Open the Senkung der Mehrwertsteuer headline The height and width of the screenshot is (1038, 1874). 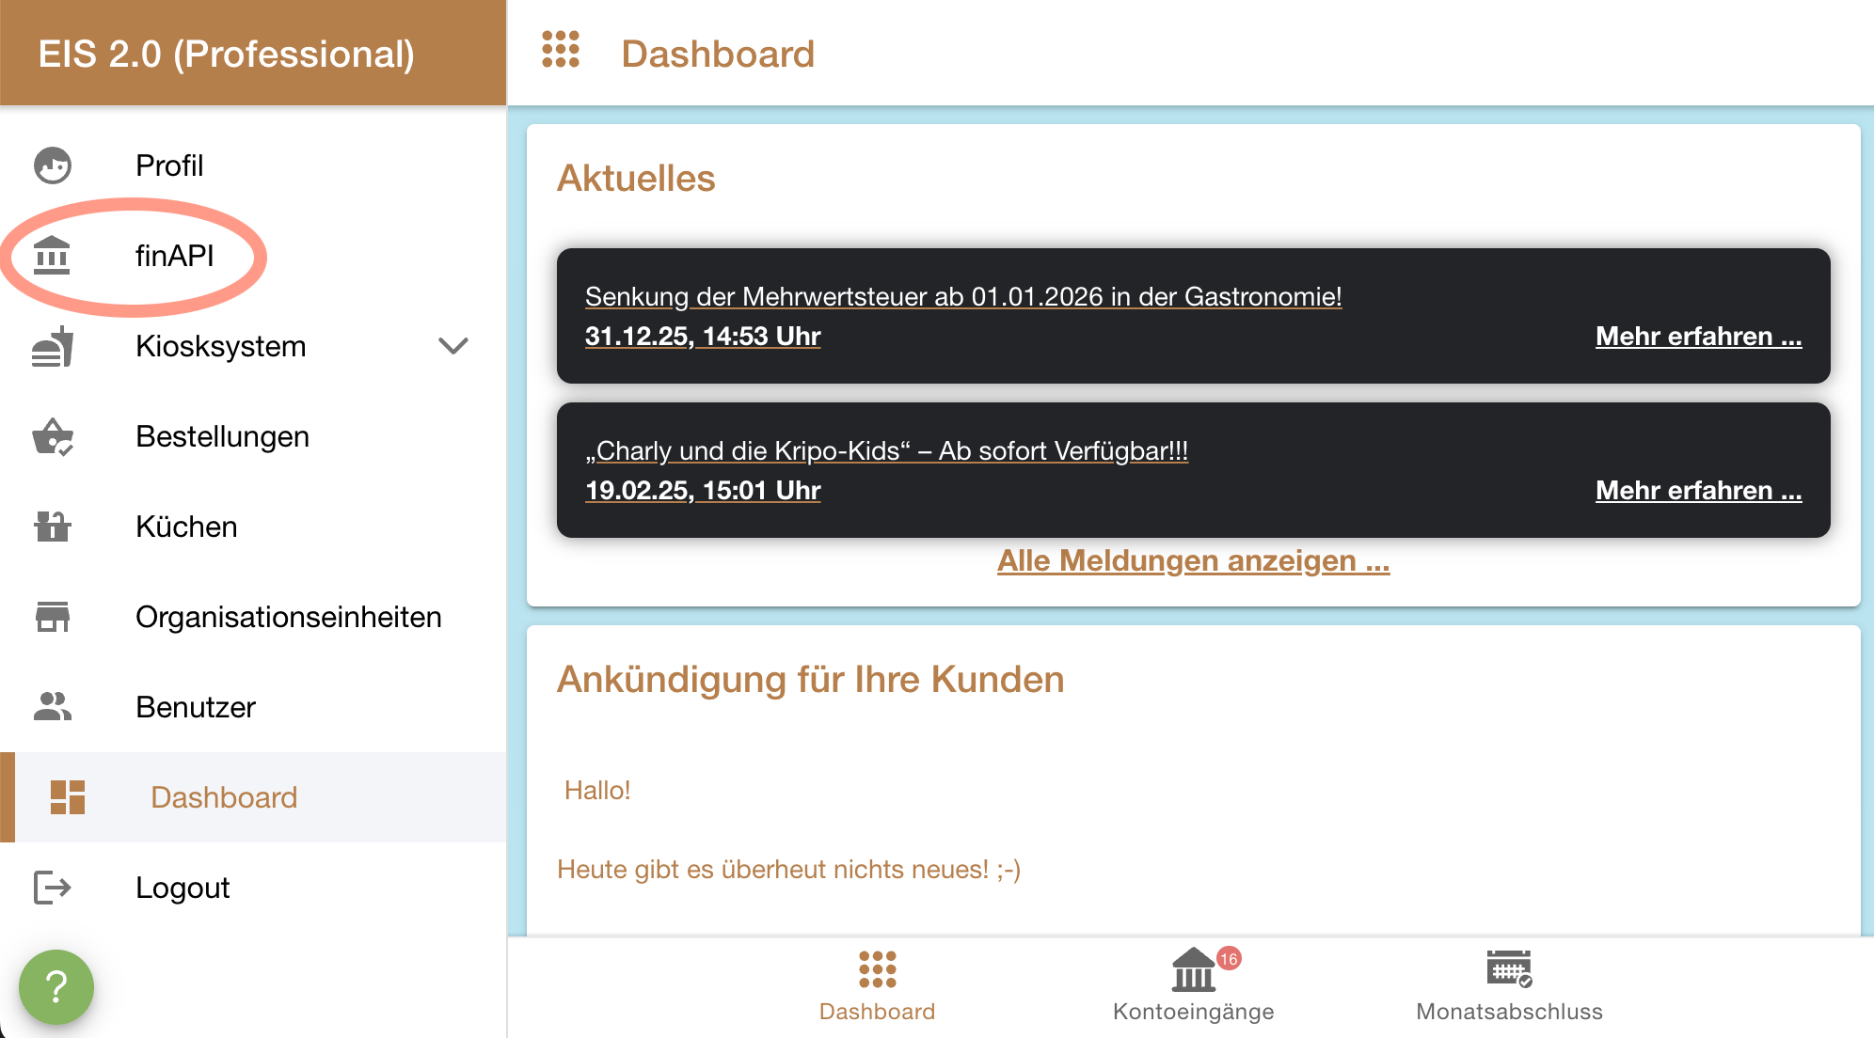(x=962, y=297)
